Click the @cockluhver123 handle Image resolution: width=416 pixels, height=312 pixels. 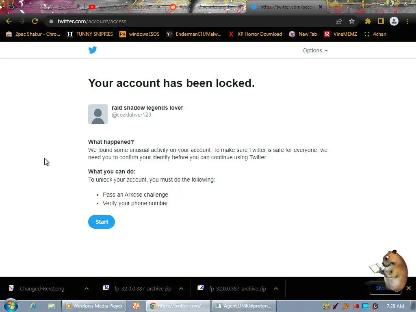coord(131,115)
